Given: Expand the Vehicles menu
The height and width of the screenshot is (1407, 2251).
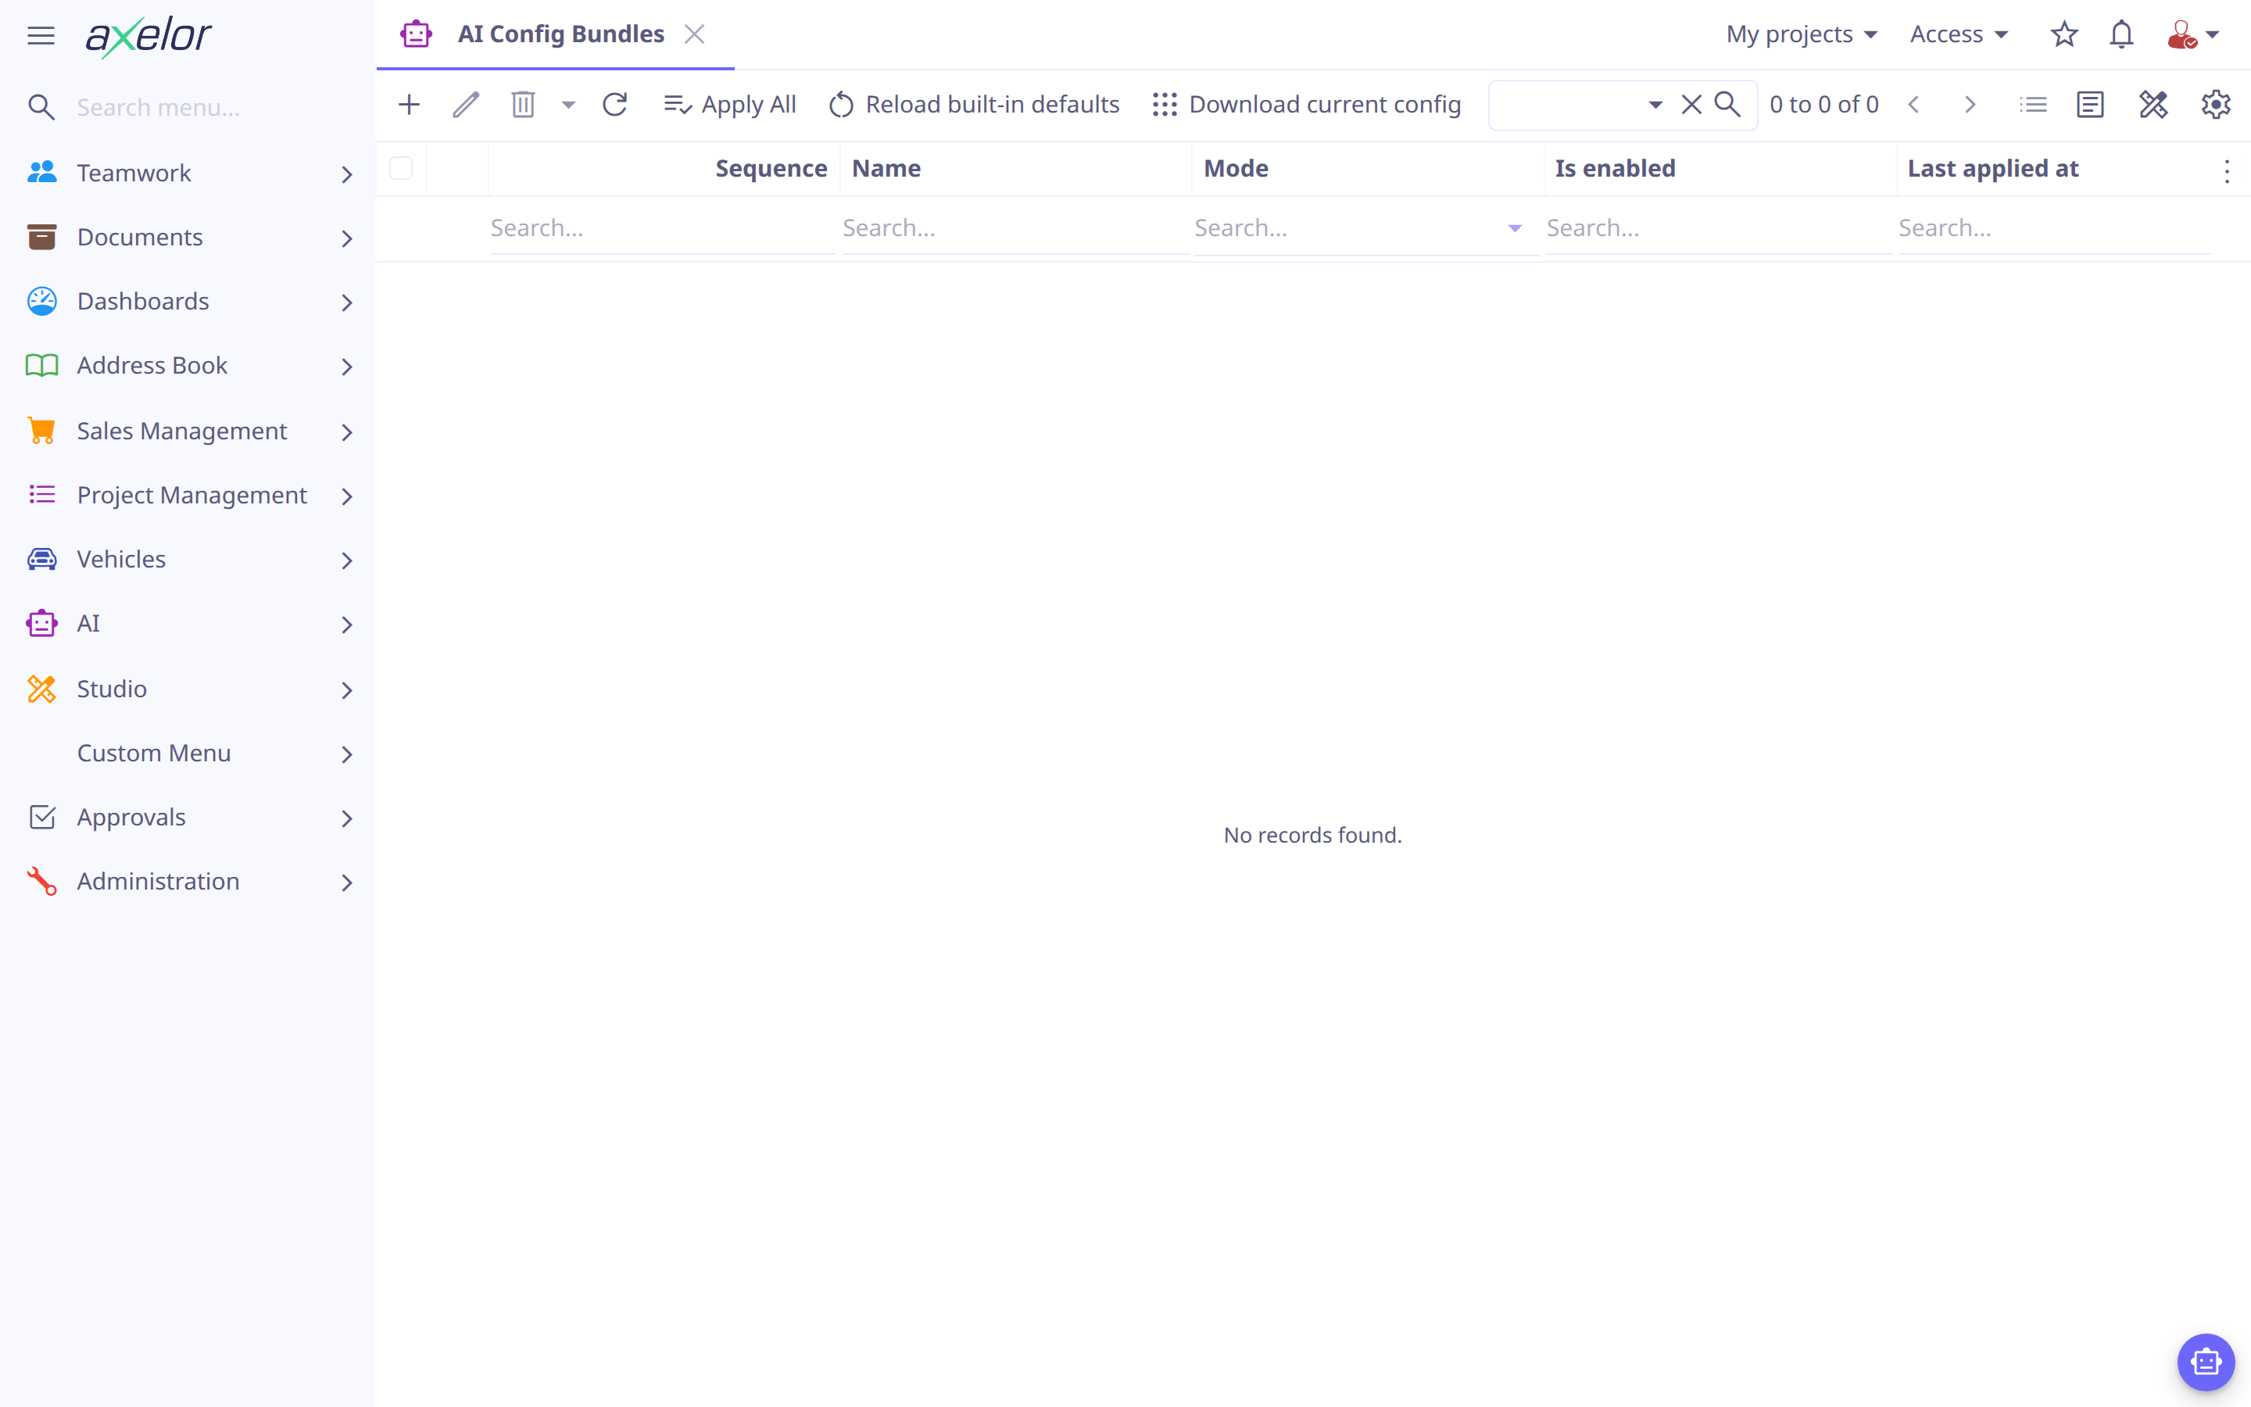Looking at the screenshot, I should click(188, 559).
